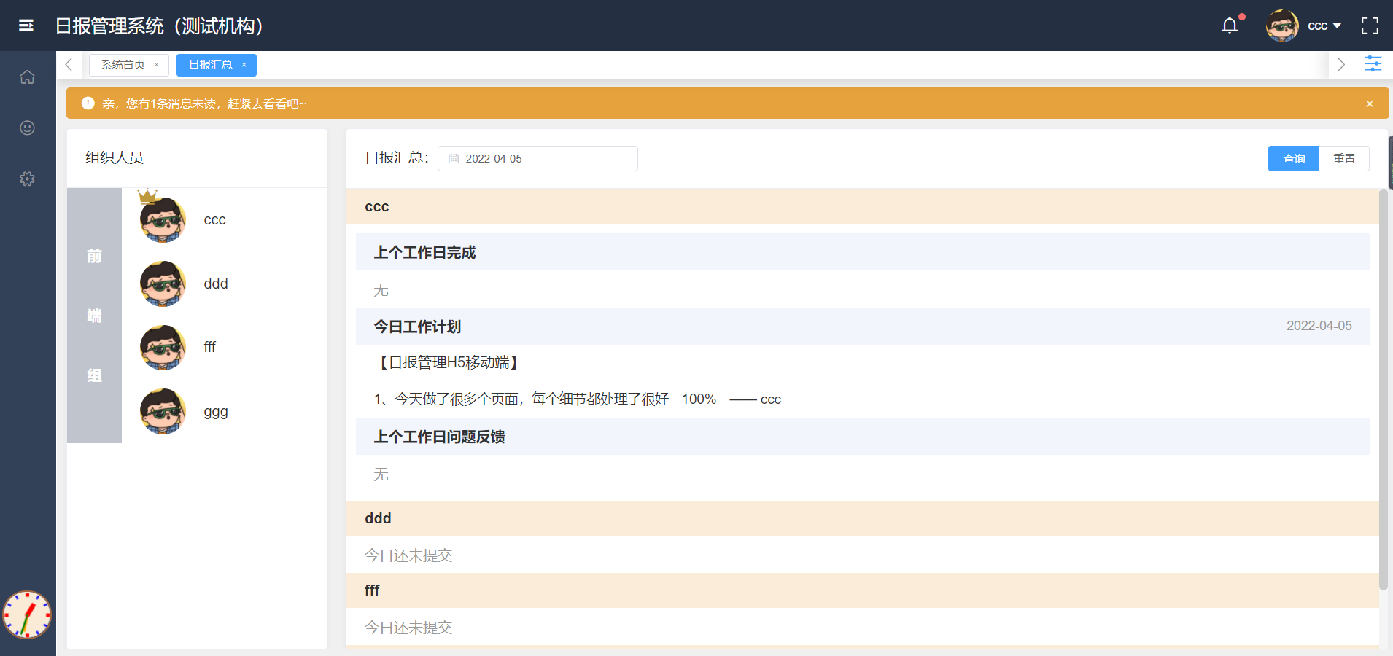The image size is (1393, 656).
Task: Click the ccc report section header
Action: click(x=862, y=206)
